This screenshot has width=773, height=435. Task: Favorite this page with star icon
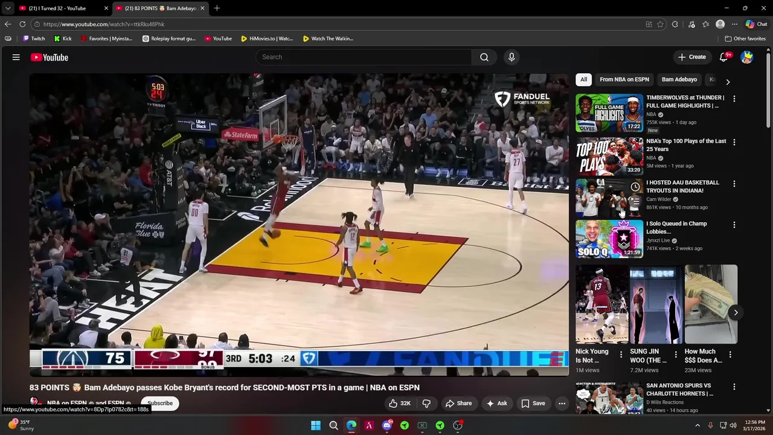661,24
